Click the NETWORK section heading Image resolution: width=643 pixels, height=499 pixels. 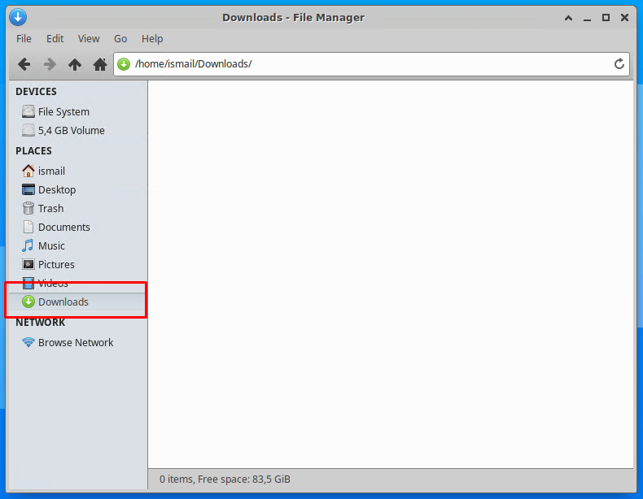pyautogui.click(x=40, y=322)
